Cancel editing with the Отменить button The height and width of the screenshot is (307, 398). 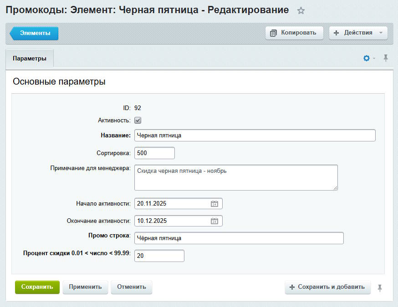coord(131,287)
